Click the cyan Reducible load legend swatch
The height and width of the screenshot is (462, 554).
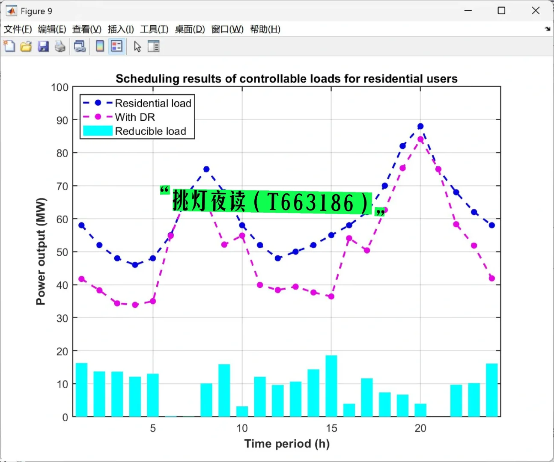click(98, 131)
